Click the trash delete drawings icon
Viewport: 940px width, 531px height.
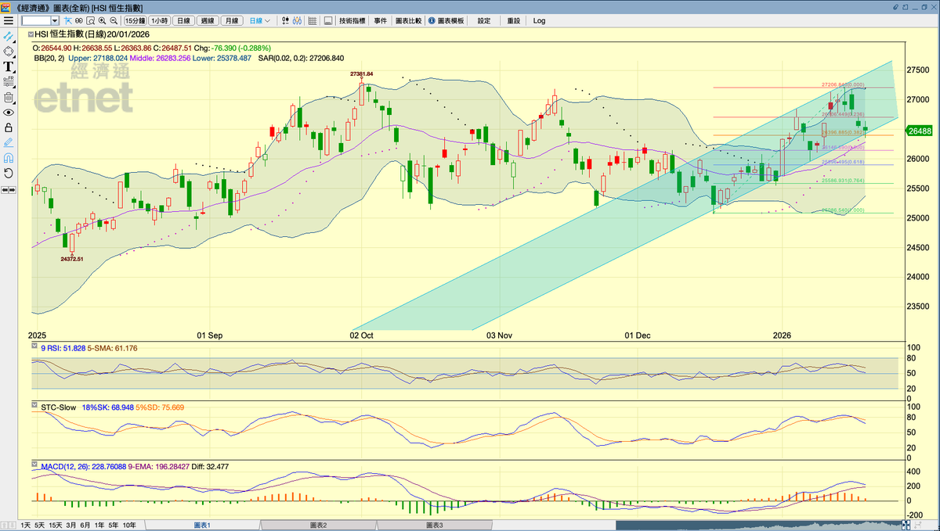click(9, 97)
